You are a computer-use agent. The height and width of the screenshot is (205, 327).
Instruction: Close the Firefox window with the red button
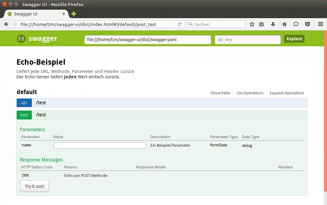coord(5,4)
